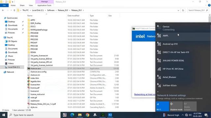Screen dimensions: 211x118
Task: Open Videos in navigation pane
Action: (11, 63)
